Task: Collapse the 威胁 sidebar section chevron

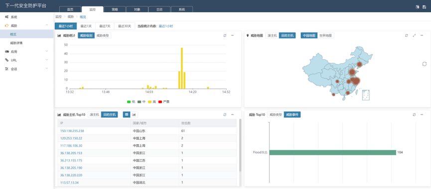Action: tap(47, 25)
